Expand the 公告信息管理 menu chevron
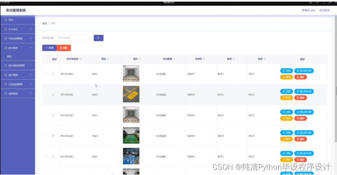 click(31, 84)
